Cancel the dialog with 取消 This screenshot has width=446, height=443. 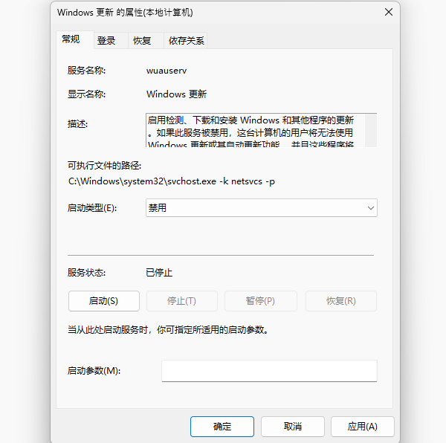tap(293, 427)
